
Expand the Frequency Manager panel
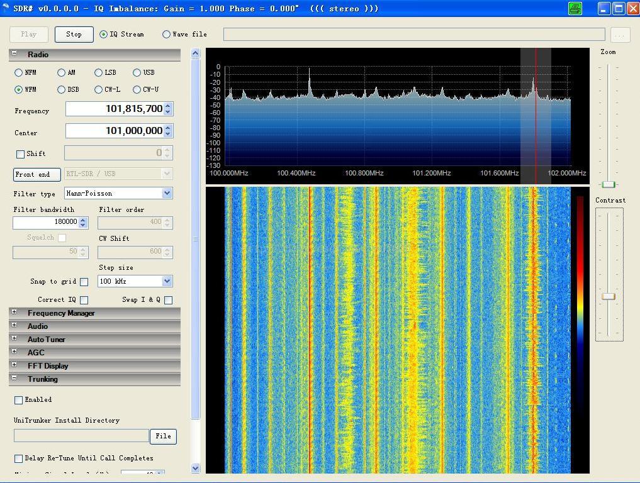coord(14,312)
